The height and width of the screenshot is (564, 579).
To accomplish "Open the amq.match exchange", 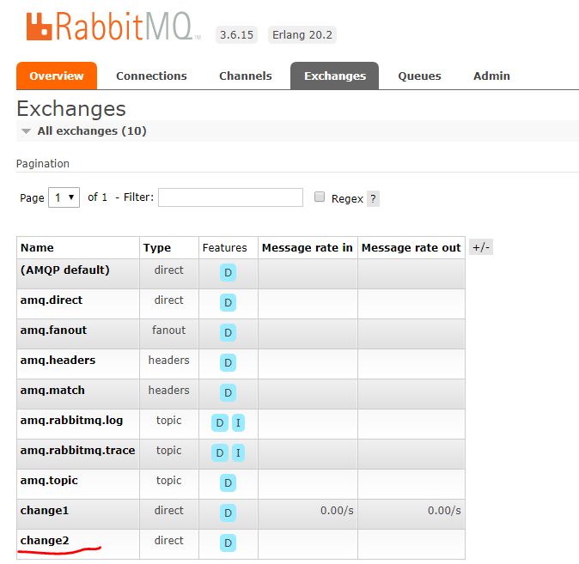I will click(52, 390).
